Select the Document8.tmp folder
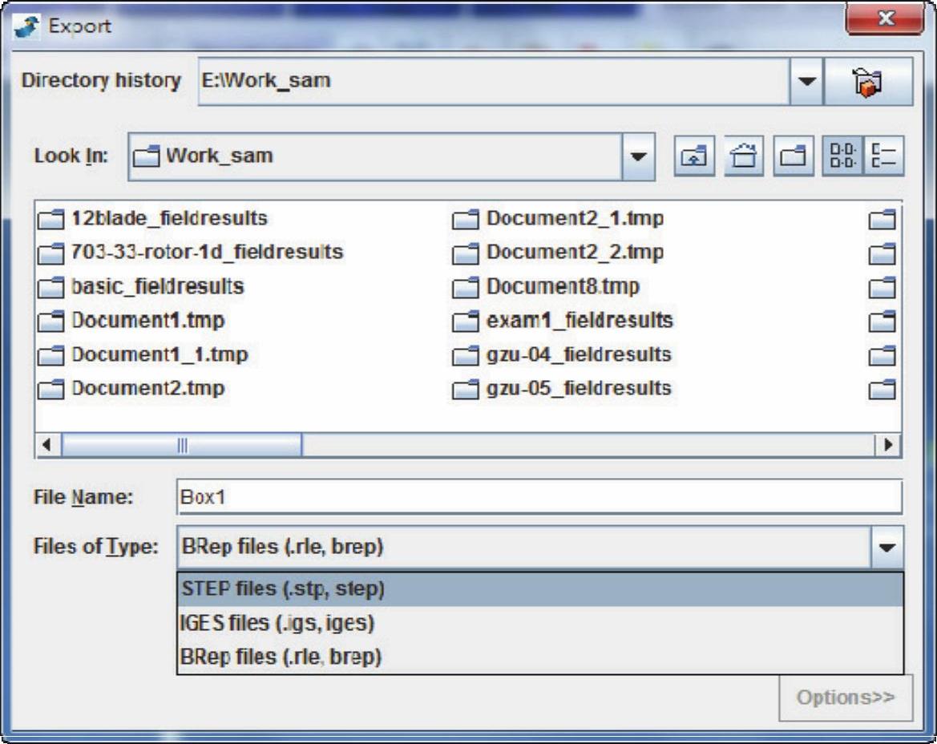This screenshot has height=744, width=937. (x=562, y=287)
